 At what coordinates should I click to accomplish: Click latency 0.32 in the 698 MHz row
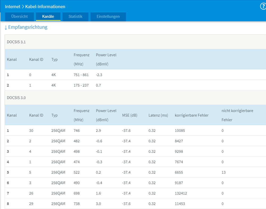coord(152,193)
